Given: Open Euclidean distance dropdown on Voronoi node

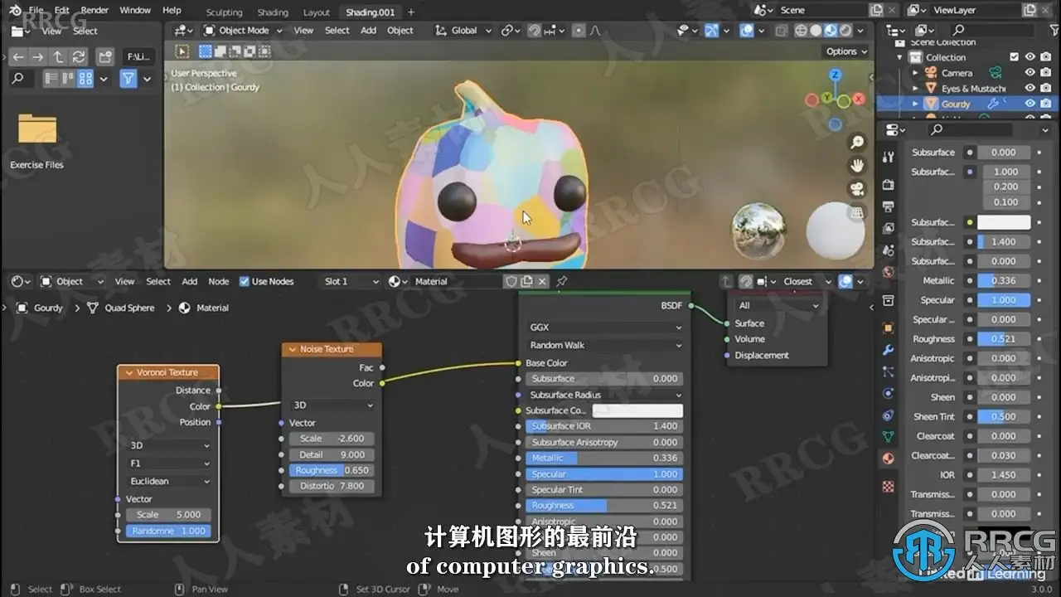Looking at the screenshot, I should click(169, 481).
